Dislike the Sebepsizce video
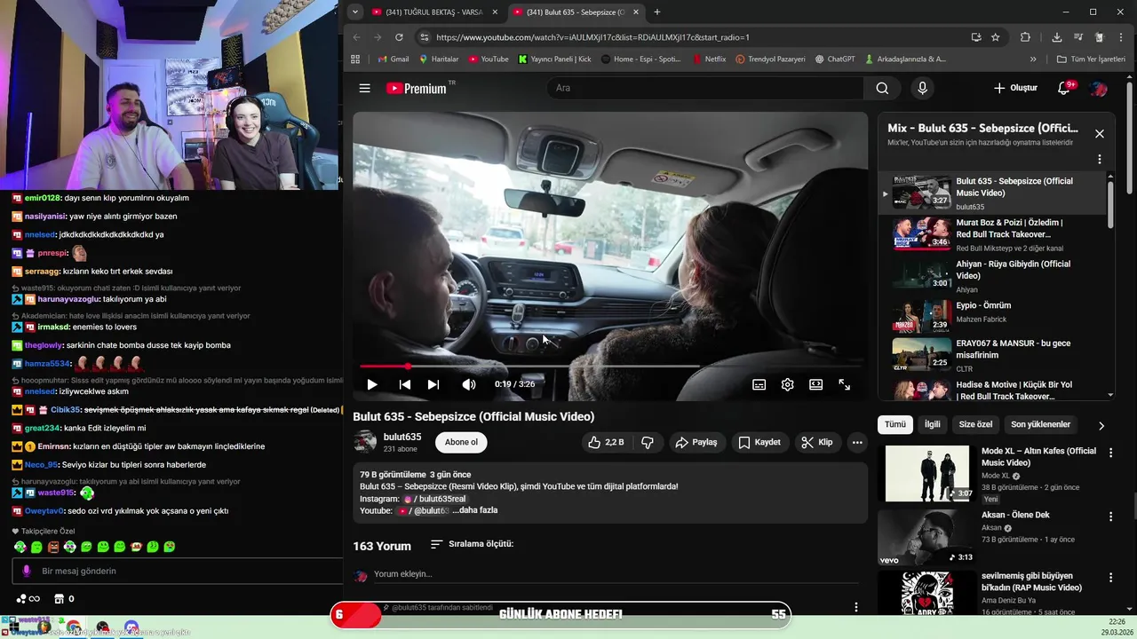Viewport: 1137px width, 639px height. click(x=648, y=442)
